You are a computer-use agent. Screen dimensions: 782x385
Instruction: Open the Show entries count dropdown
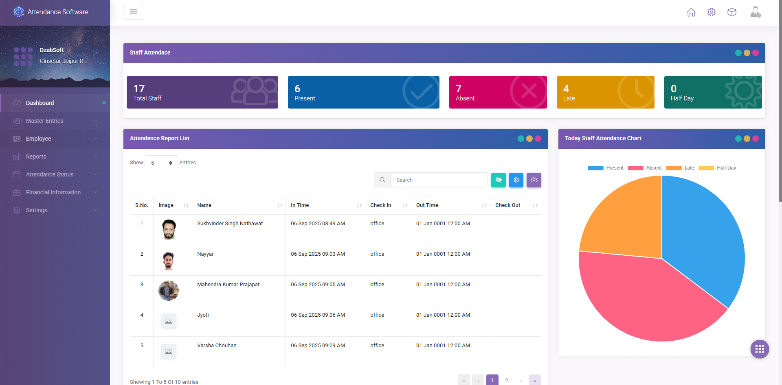pyautogui.click(x=161, y=163)
